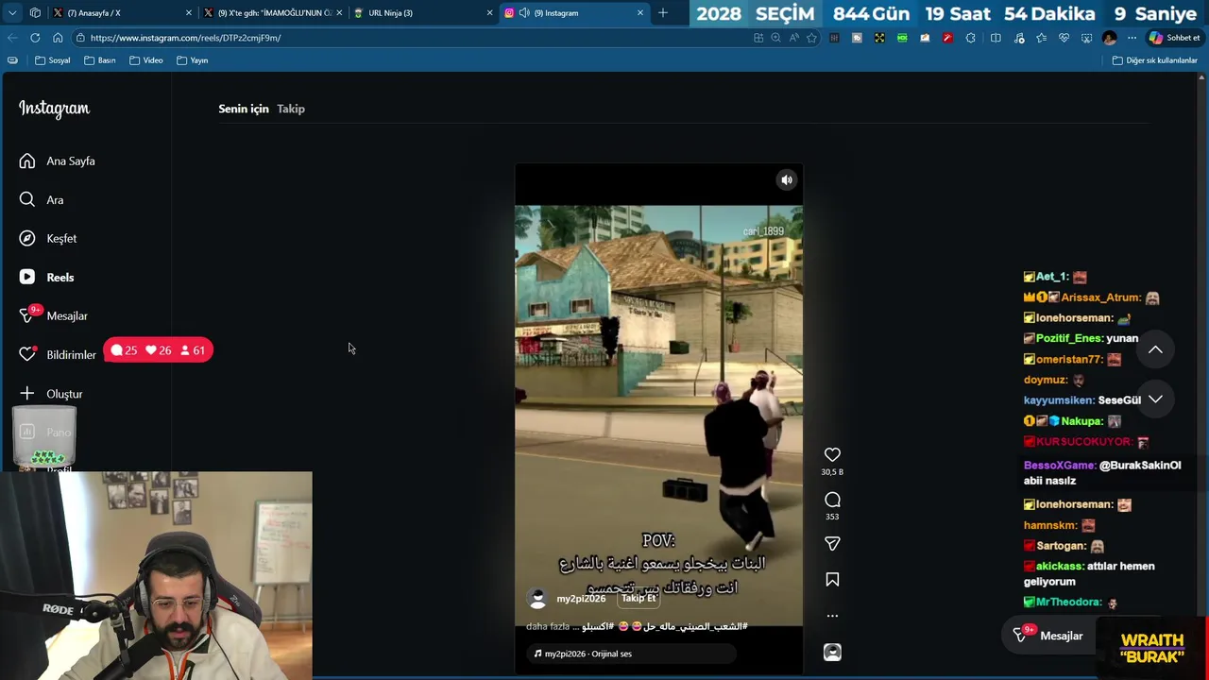
Task: Go back in browser history
Action: click(x=12, y=38)
